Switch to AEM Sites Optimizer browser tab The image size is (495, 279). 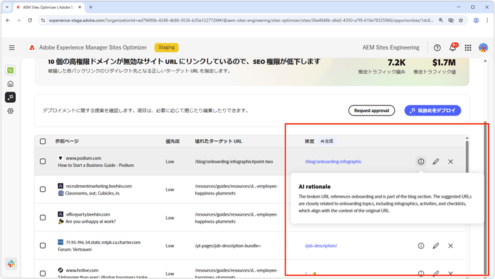(48, 7)
